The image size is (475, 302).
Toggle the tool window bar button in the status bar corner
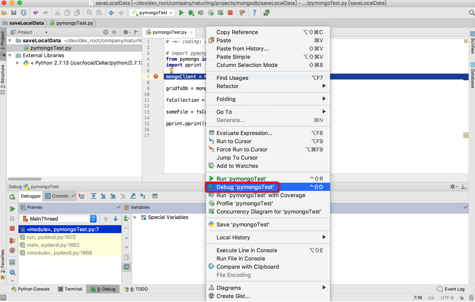[x=3, y=298]
